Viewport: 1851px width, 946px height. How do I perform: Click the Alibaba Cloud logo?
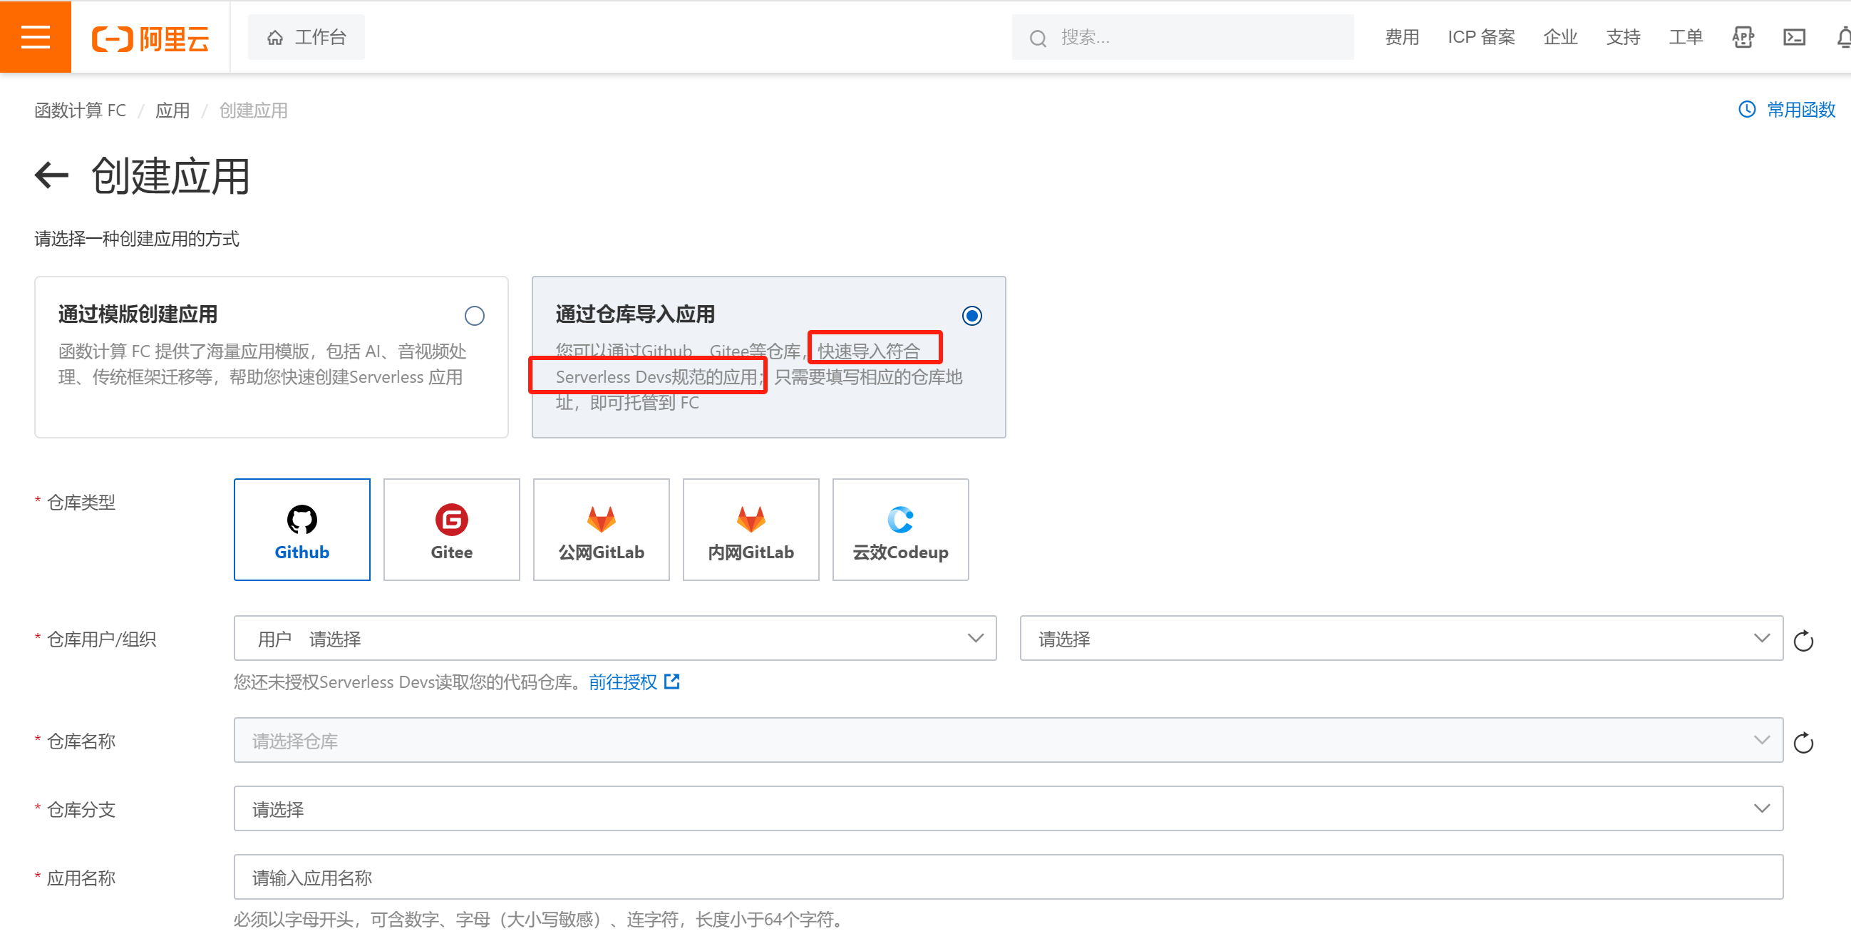pyautogui.click(x=150, y=38)
